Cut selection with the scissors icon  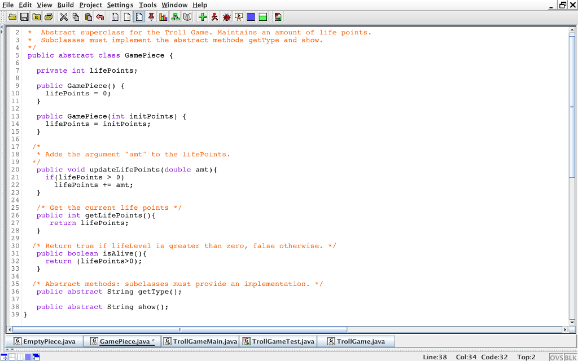point(64,16)
